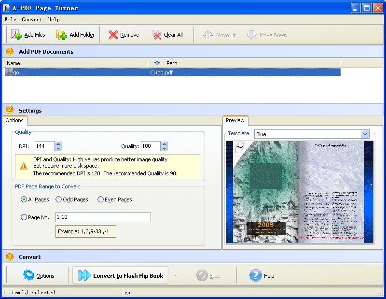386x299 pixels.
Task: Click the Path column sort arrow
Action: coord(157,63)
